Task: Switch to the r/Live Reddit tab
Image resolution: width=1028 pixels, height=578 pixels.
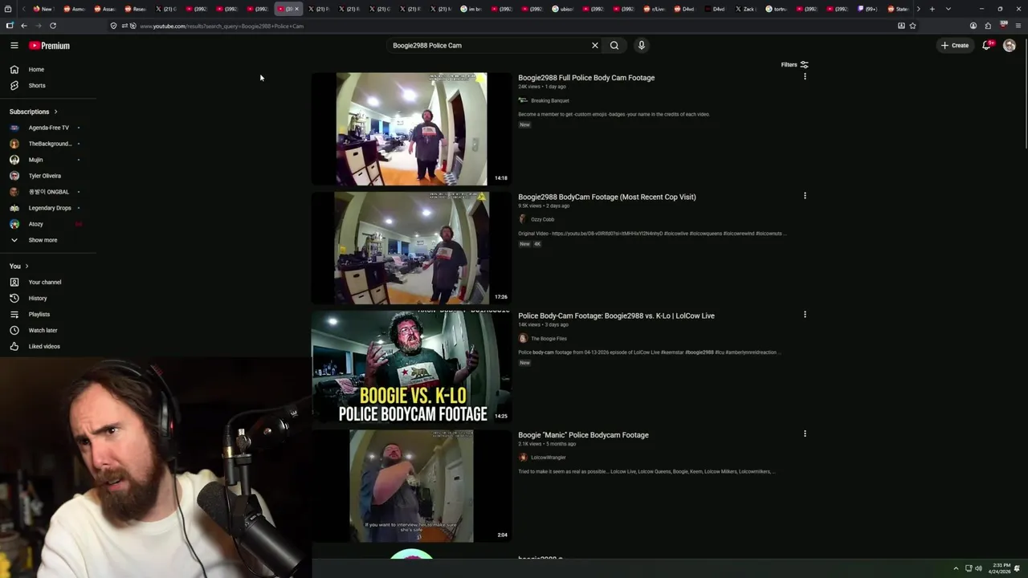Action: 654,9
